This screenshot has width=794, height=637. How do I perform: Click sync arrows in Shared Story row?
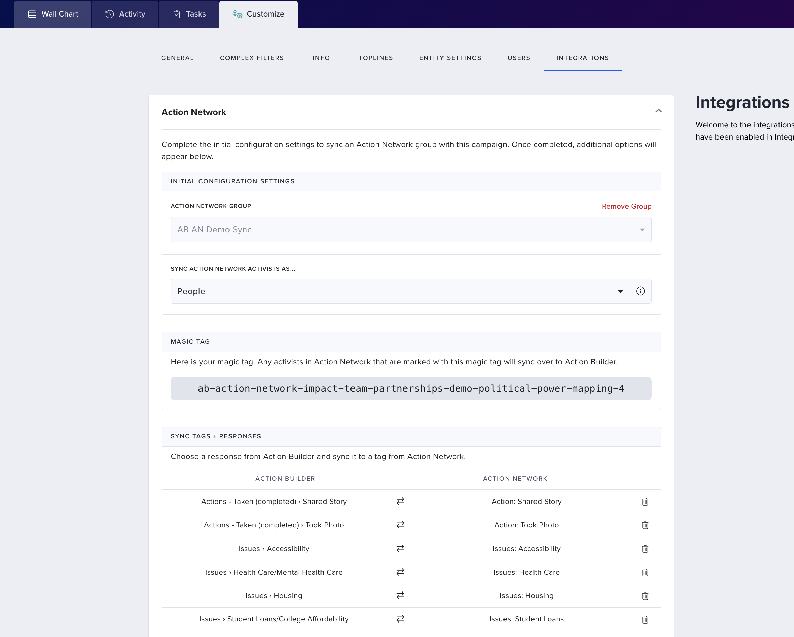[x=400, y=501]
